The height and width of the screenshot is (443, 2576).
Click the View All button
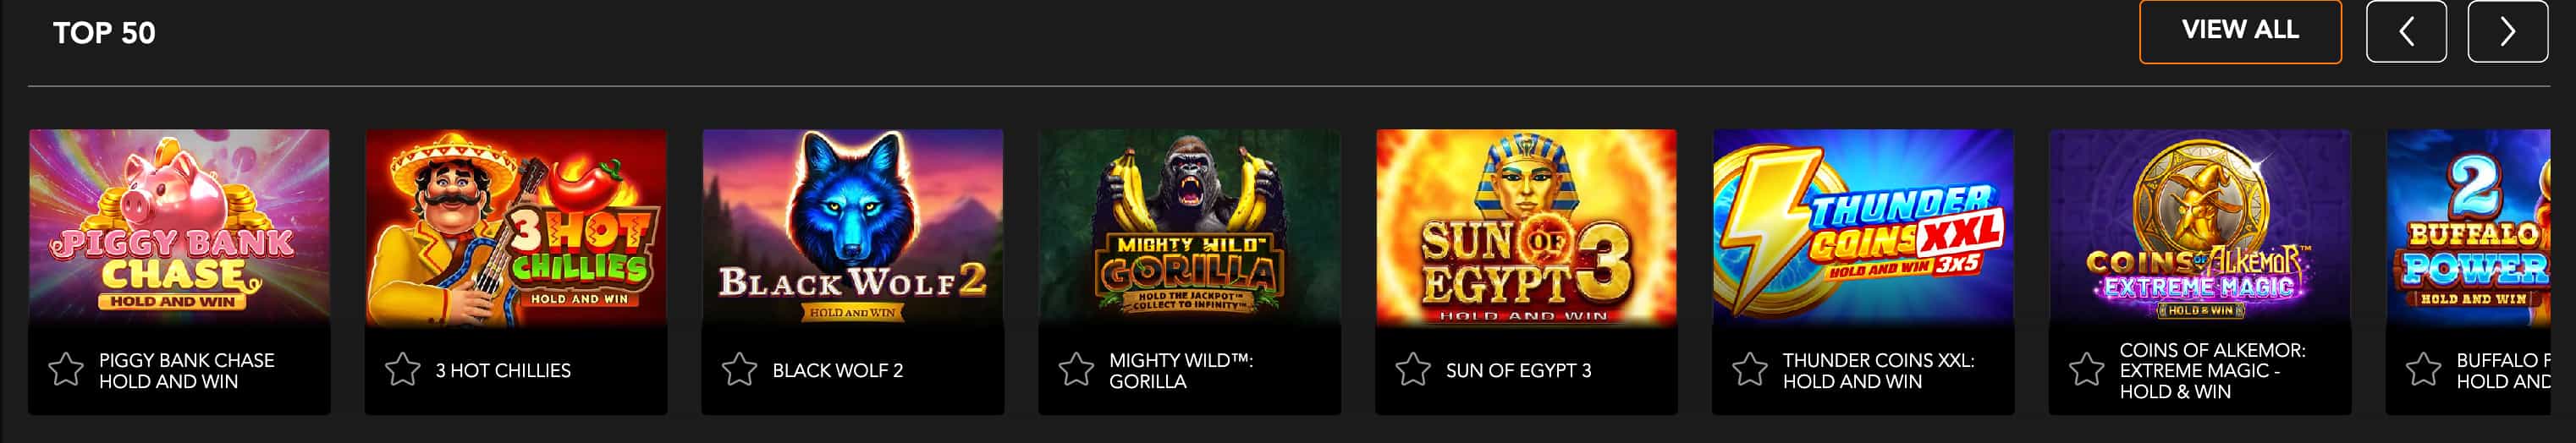[x=2240, y=32]
